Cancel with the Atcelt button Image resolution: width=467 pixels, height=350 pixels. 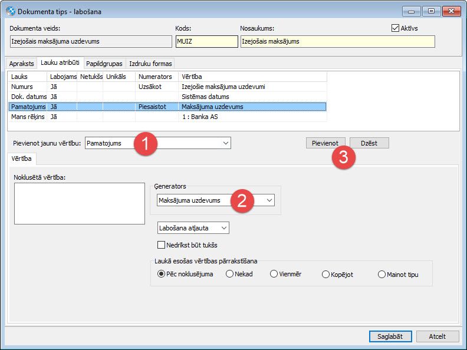438,336
